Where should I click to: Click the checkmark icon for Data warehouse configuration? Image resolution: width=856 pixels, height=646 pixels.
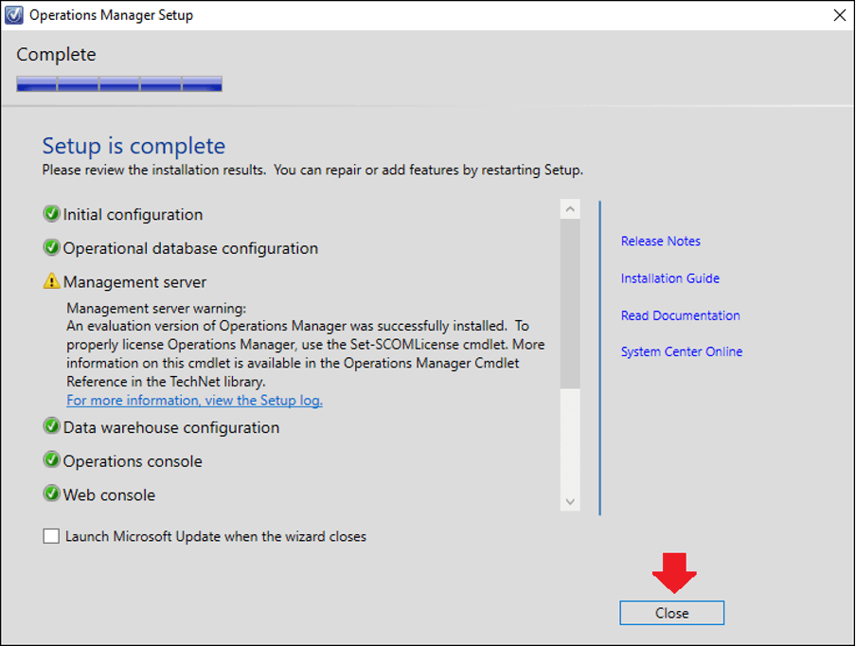click(50, 427)
